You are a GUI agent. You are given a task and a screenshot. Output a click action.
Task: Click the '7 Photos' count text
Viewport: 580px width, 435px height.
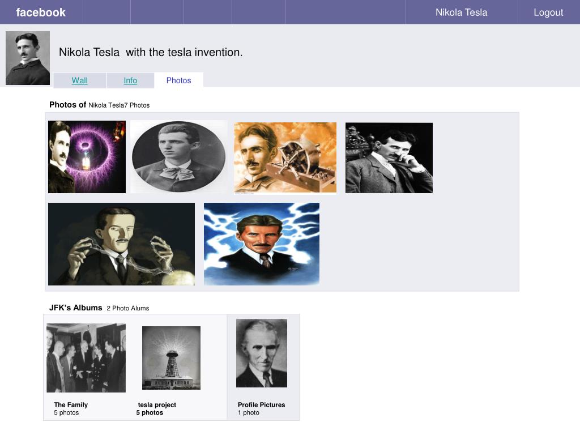point(137,105)
